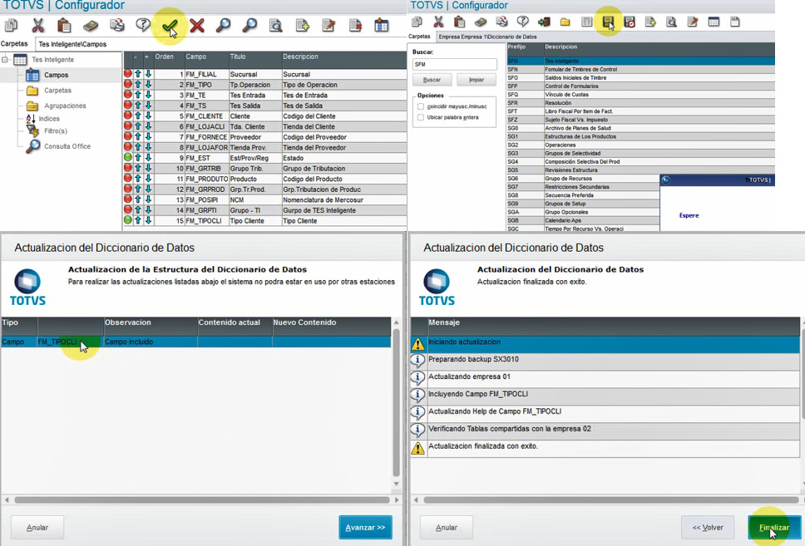Confirm changes with the green checkmark icon
Image resolution: width=805 pixels, height=546 pixels.
(x=170, y=25)
